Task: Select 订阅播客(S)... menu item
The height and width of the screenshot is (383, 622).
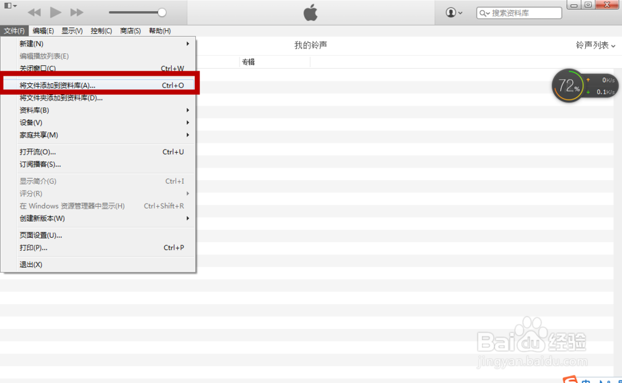Action: tap(98, 164)
